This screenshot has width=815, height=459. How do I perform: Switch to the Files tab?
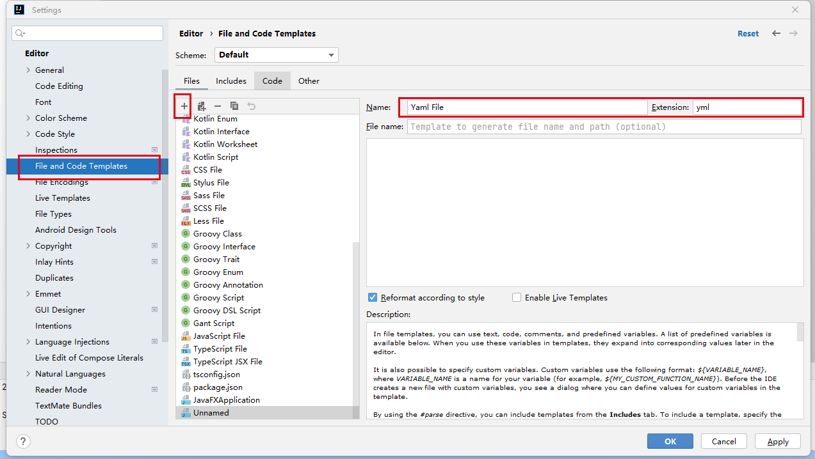[x=191, y=81]
